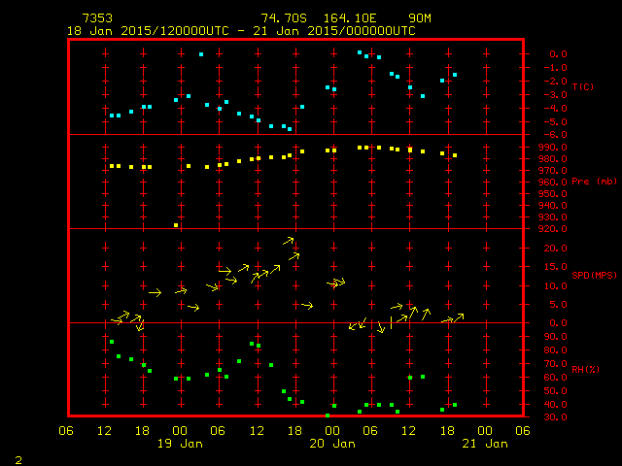Click the outlier yellow pressure point near 920 mb

pos(176,225)
